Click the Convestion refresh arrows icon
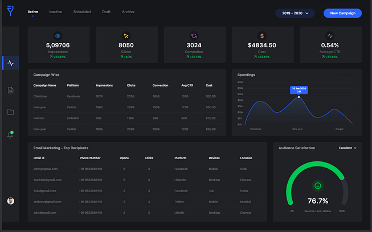The image size is (372, 232). point(194,35)
